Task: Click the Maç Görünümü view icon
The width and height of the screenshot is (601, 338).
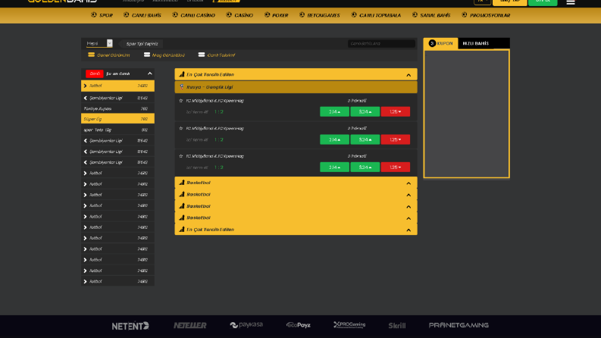Action: pos(147,55)
